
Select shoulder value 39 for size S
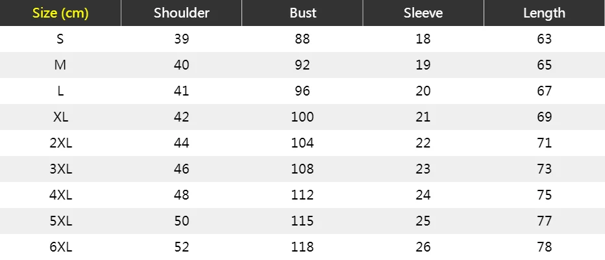[x=181, y=39]
